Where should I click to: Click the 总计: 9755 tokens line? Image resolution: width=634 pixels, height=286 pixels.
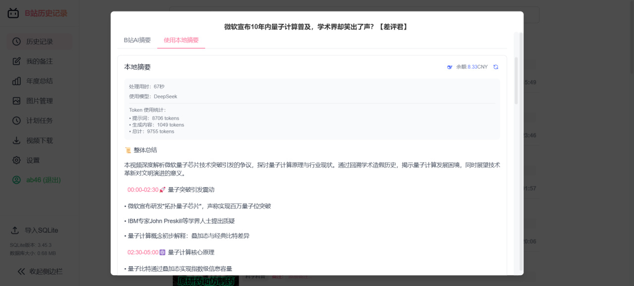point(152,131)
